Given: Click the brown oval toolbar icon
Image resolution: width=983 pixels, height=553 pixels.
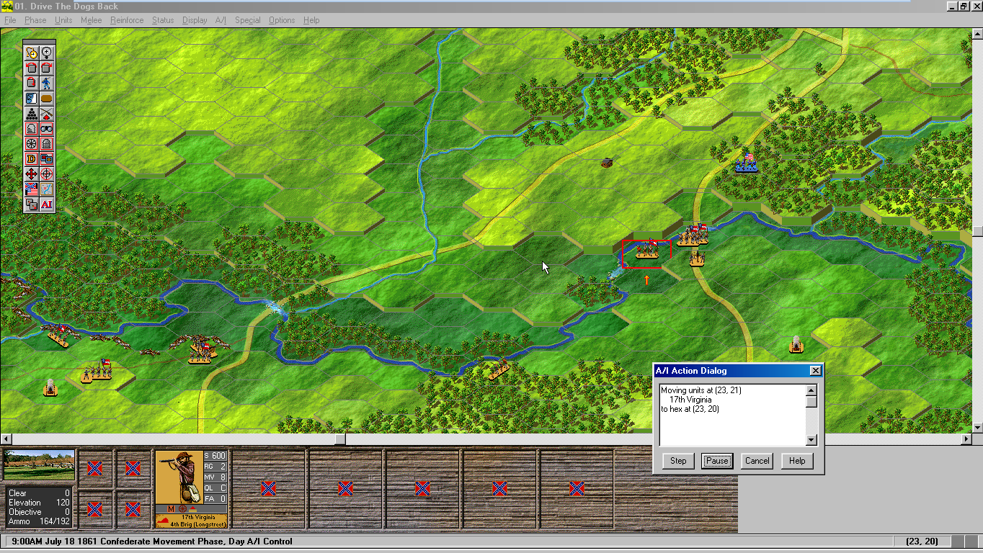Looking at the screenshot, I should 46,98.
